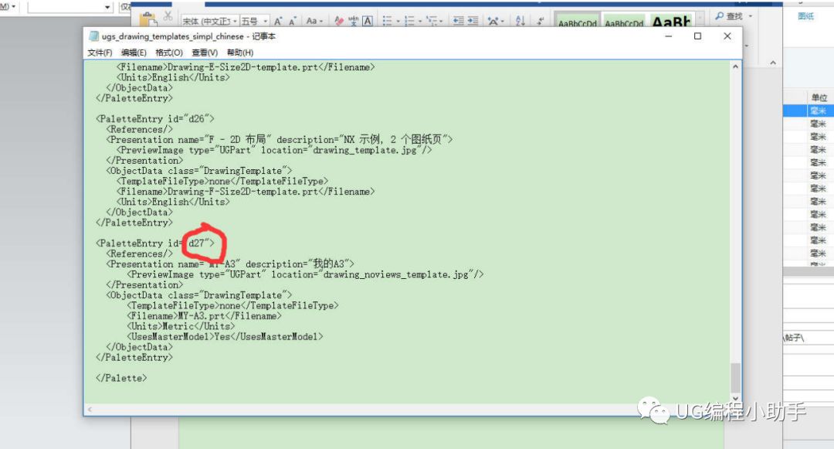Viewport: 834px width, 449px height.
Task: Click the Increase Indent icon
Action: [x=473, y=22]
